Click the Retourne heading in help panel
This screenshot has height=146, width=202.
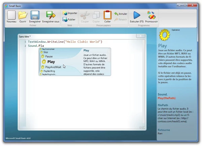tap(164, 130)
